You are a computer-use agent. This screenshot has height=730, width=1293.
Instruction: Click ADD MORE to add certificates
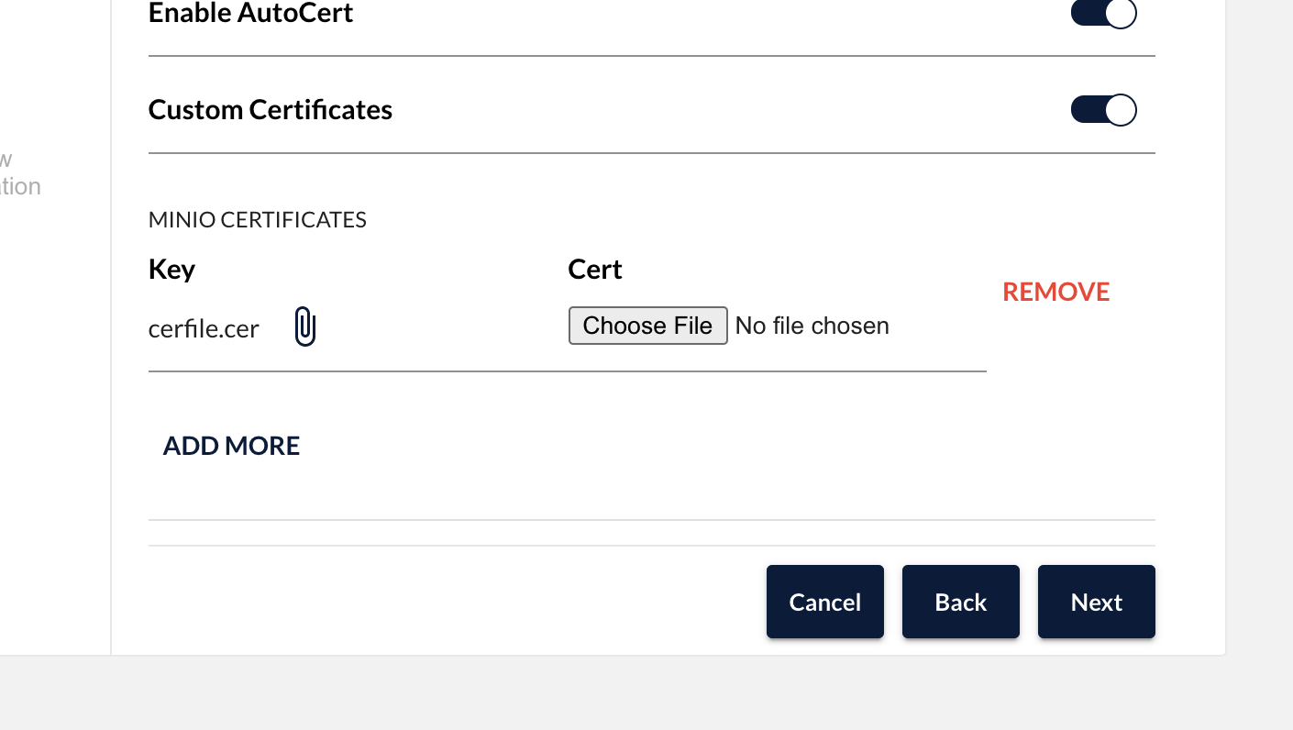click(231, 446)
